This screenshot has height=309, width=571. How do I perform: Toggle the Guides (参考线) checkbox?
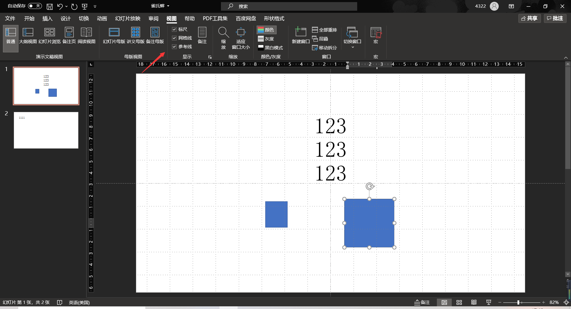[174, 47]
